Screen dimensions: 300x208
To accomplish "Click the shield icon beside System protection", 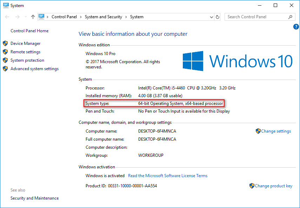I will 5,60.
